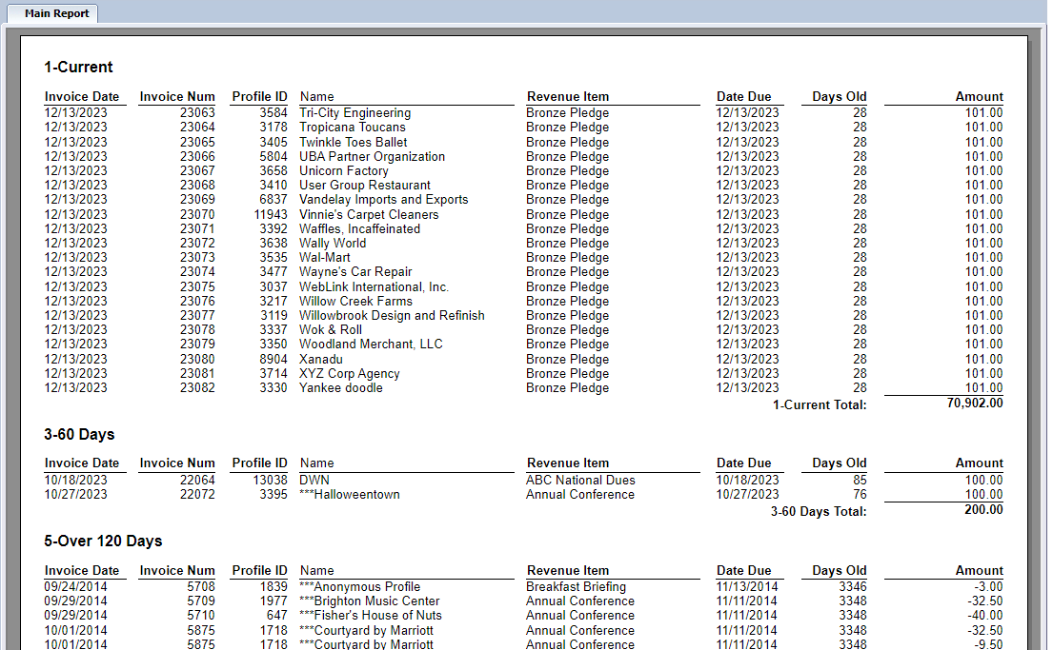The width and height of the screenshot is (1053, 650).
Task: Click Wok & Roll name
Action: tap(331, 330)
